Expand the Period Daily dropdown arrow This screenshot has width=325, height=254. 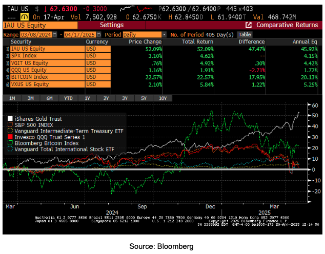[164, 35]
